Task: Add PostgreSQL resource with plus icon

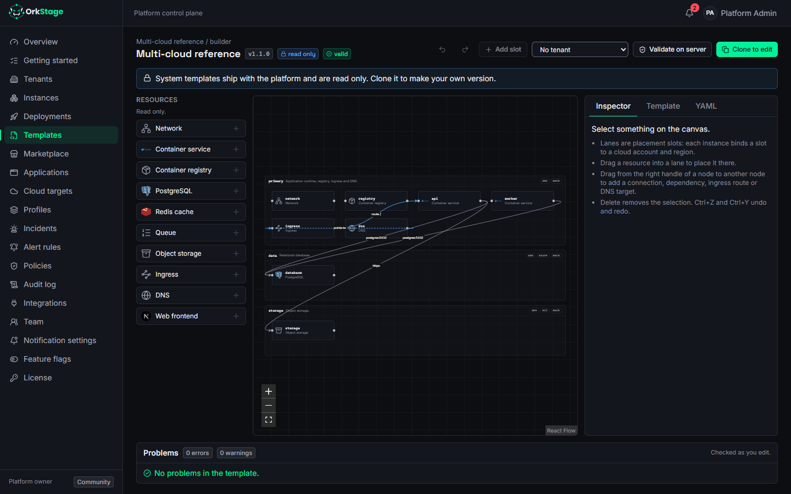Action: click(x=236, y=191)
